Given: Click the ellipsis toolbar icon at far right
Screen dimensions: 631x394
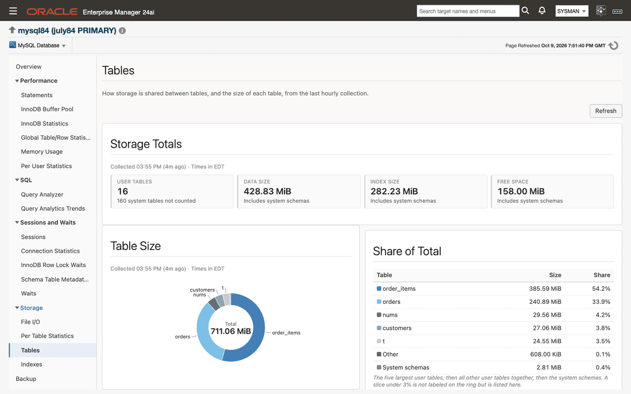Looking at the screenshot, I should tap(617, 11).
